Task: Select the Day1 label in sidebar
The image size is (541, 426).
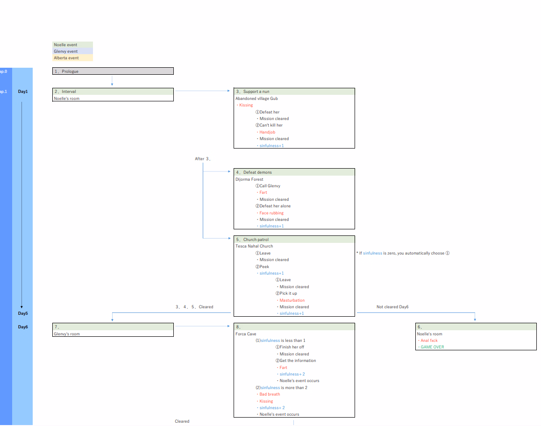Action: pos(23,92)
